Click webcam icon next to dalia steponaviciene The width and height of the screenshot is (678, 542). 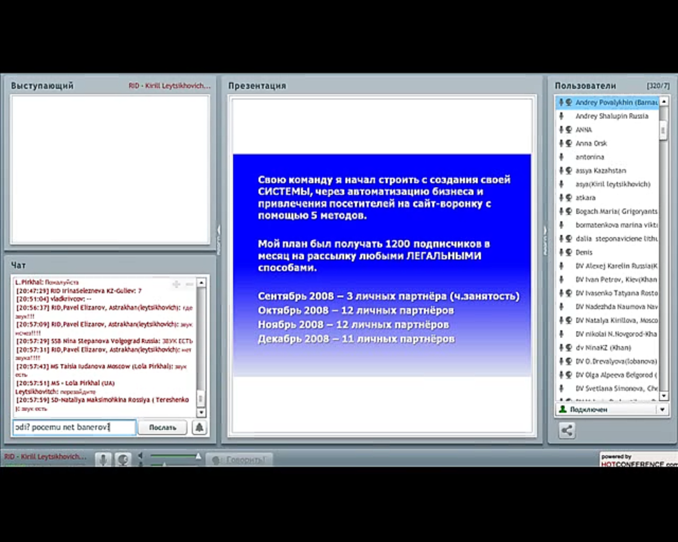(x=568, y=239)
